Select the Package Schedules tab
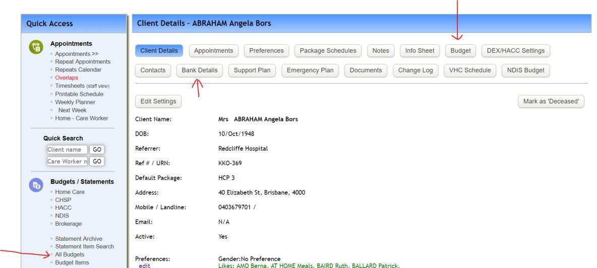This screenshot has height=268, width=597. [x=328, y=50]
